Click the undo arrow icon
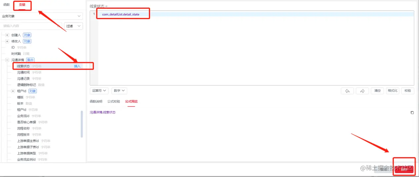Image resolution: width=419 pixels, height=177 pixels. click(347, 91)
